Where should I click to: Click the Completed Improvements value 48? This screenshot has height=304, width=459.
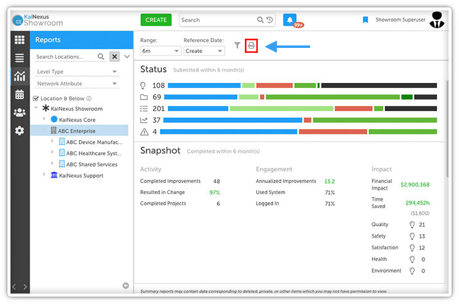pyautogui.click(x=217, y=181)
